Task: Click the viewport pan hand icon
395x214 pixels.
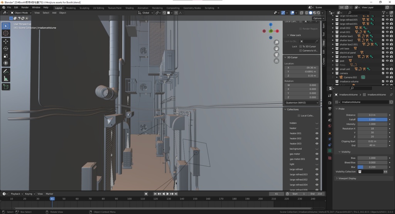Action: pyautogui.click(x=276, y=49)
